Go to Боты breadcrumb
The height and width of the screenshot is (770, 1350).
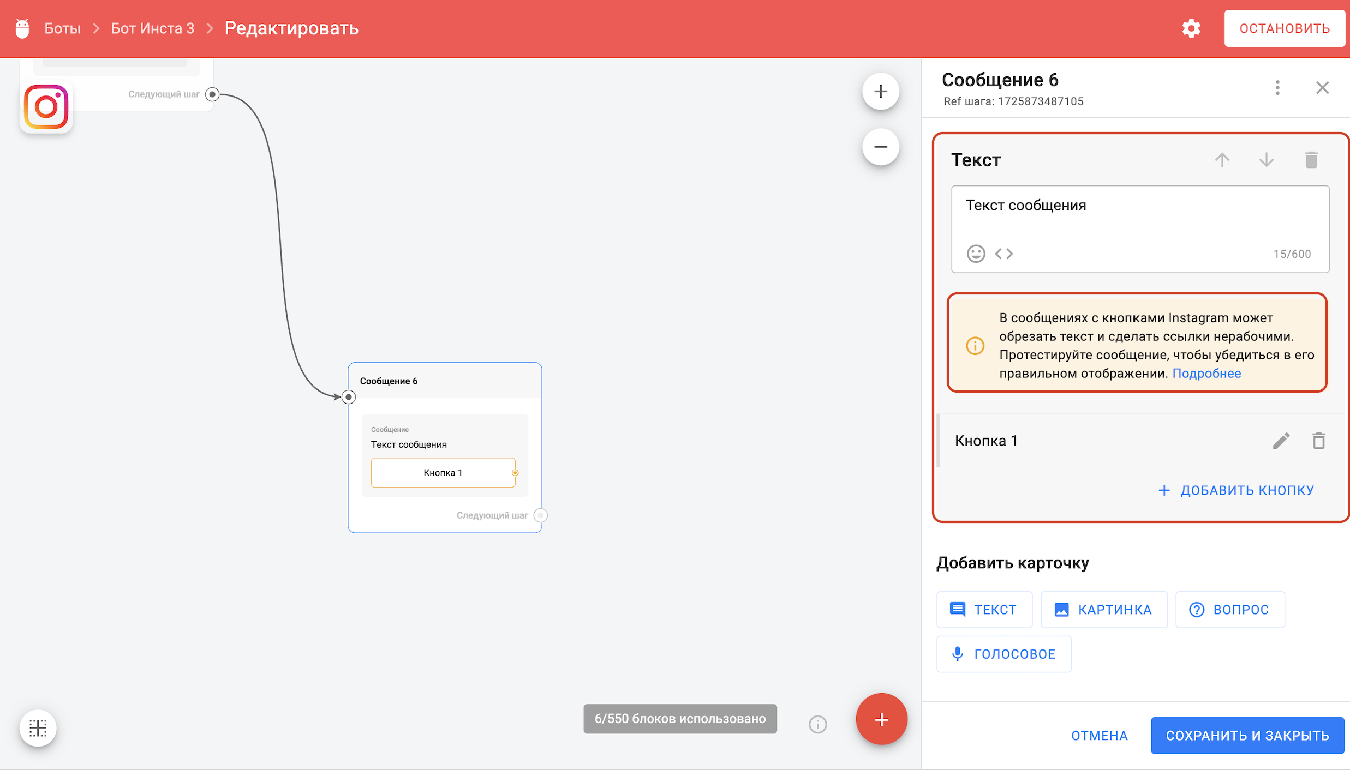pos(62,28)
